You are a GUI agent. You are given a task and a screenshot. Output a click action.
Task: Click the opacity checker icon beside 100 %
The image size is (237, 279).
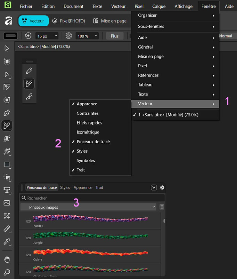point(69,36)
